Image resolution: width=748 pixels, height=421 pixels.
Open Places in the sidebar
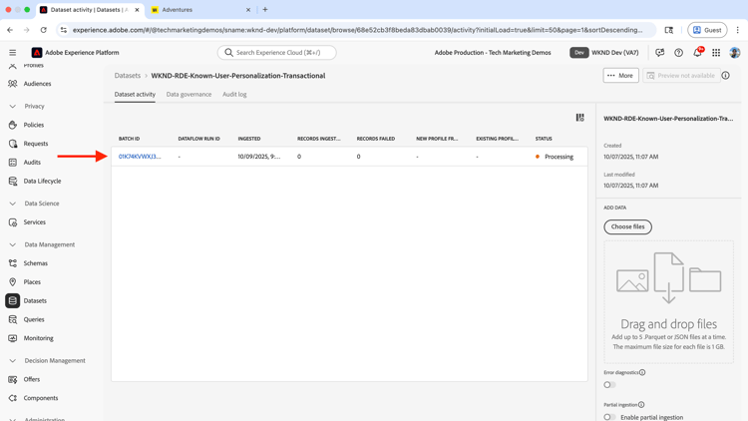click(32, 282)
